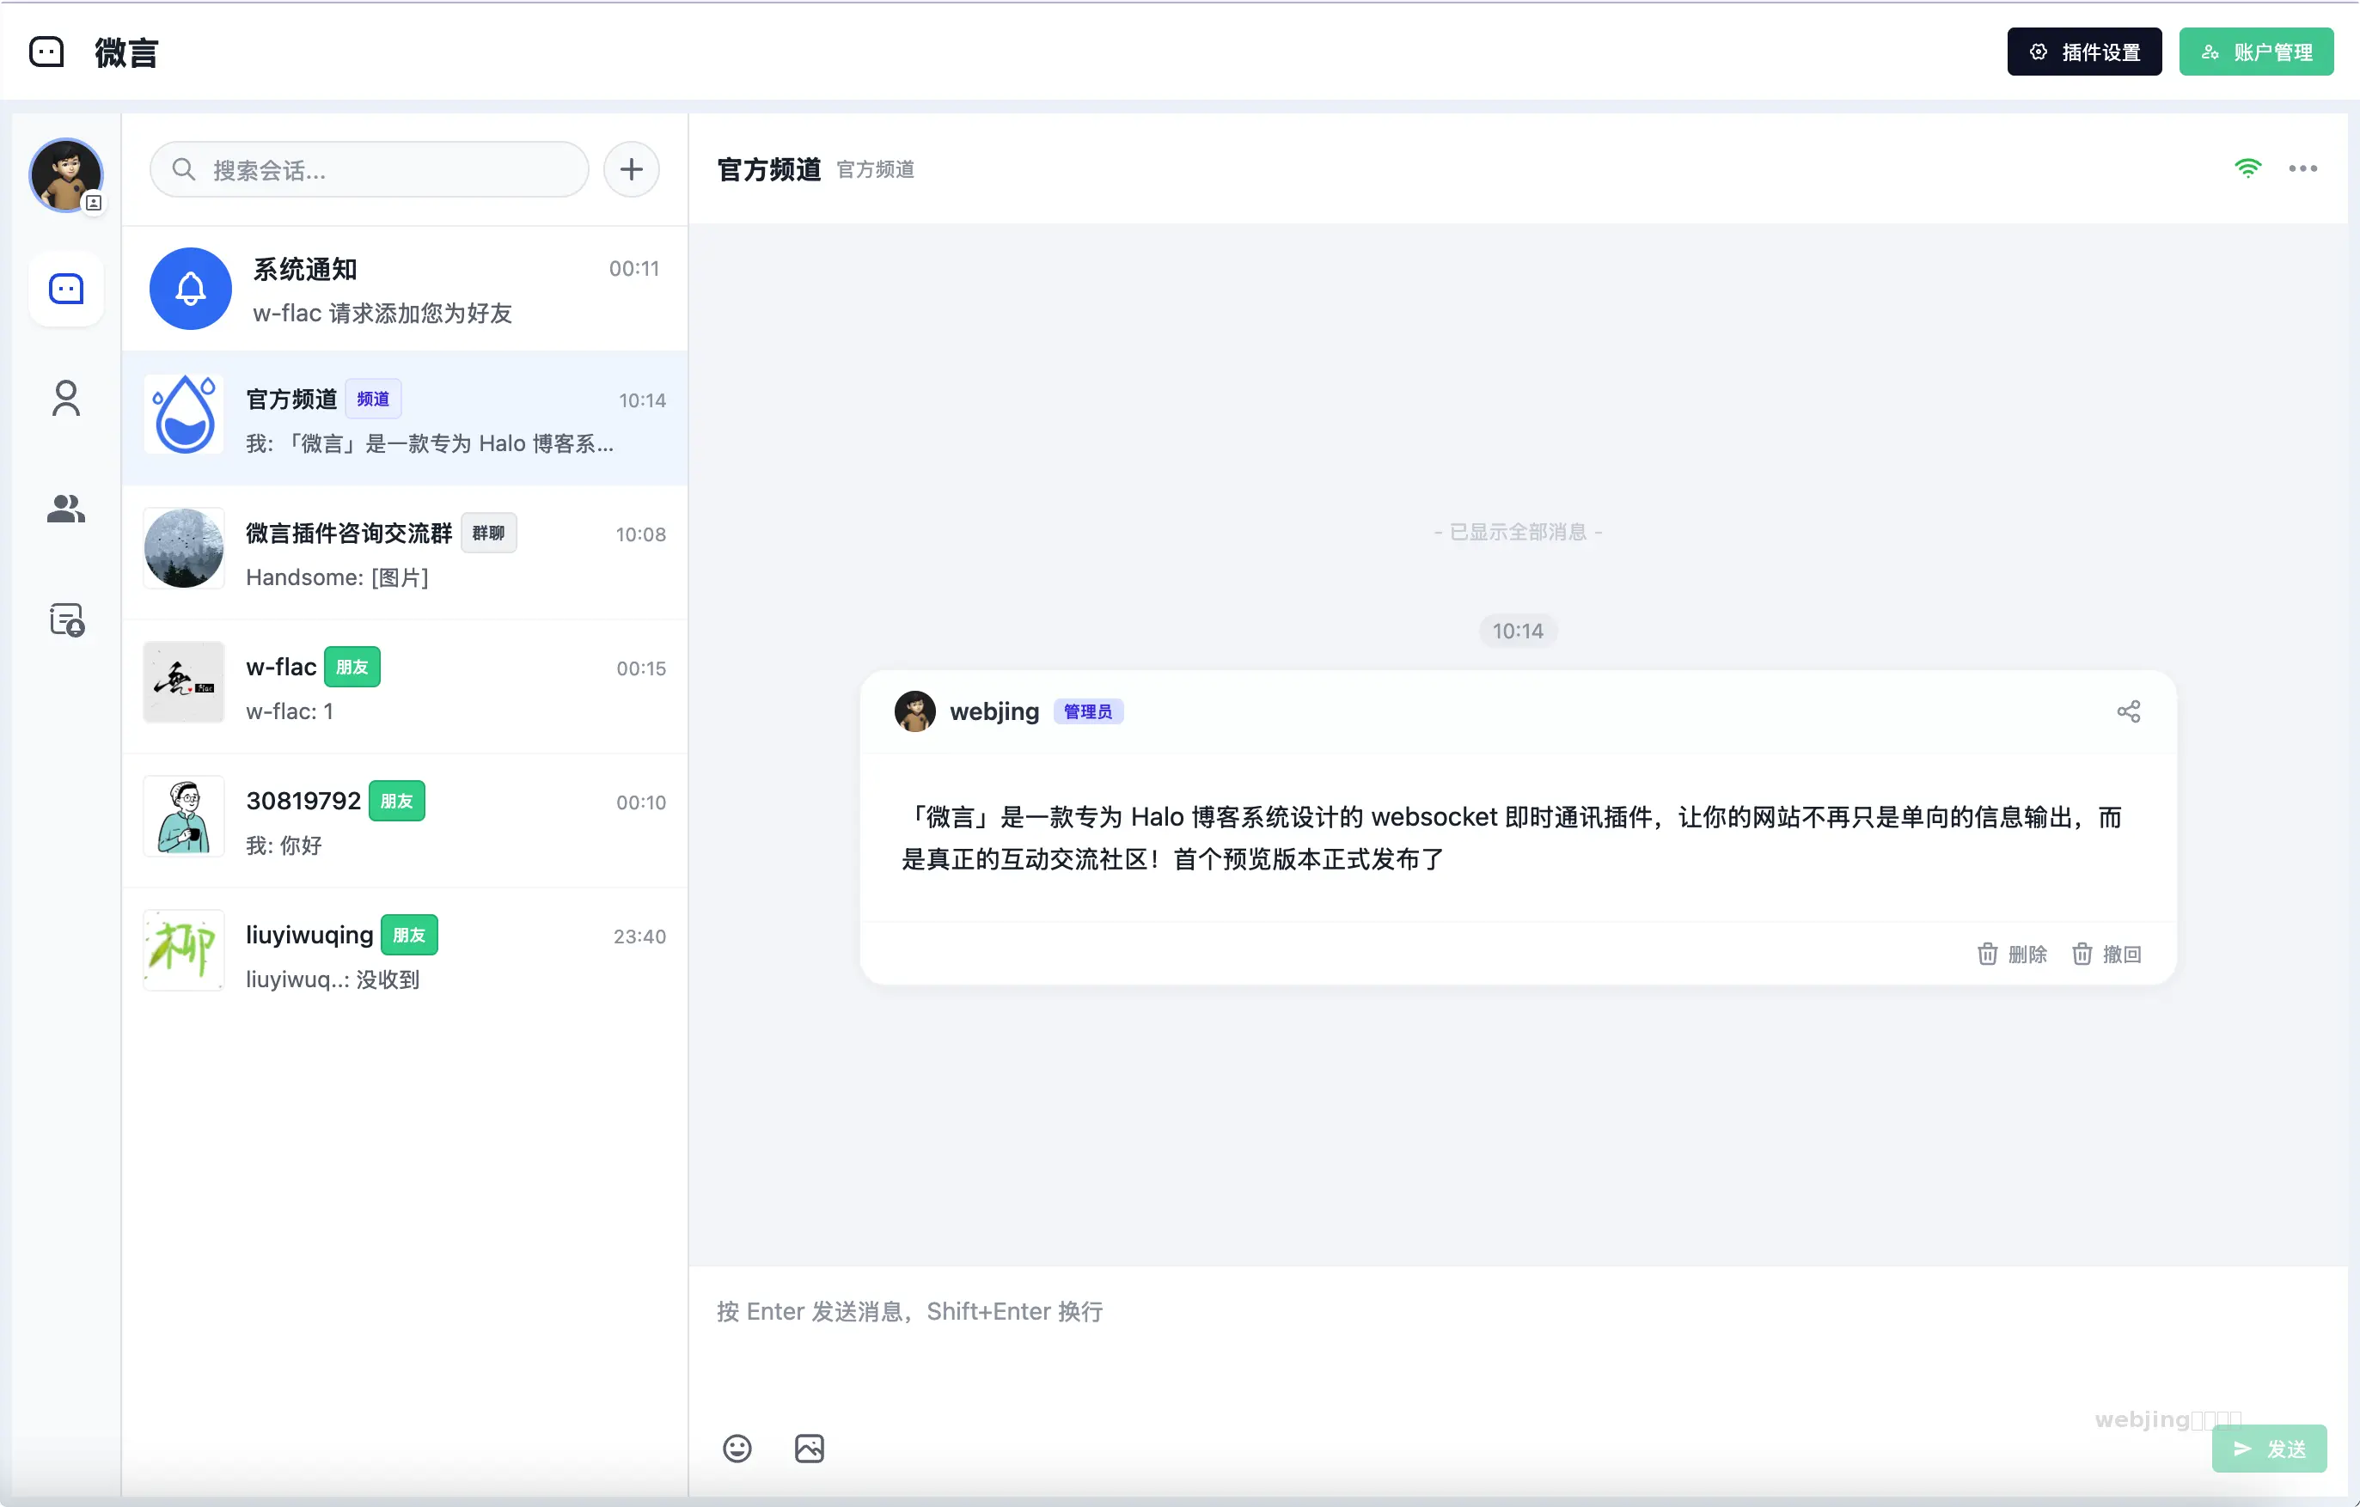Open the groups icon in left sidebar

pyautogui.click(x=65, y=509)
